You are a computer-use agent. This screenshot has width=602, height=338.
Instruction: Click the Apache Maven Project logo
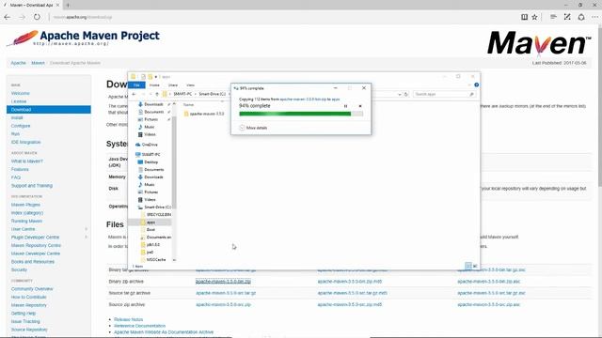83,38
